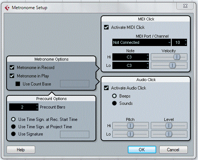
Task: Lower the Lo note C3 value
Action: point(147,67)
